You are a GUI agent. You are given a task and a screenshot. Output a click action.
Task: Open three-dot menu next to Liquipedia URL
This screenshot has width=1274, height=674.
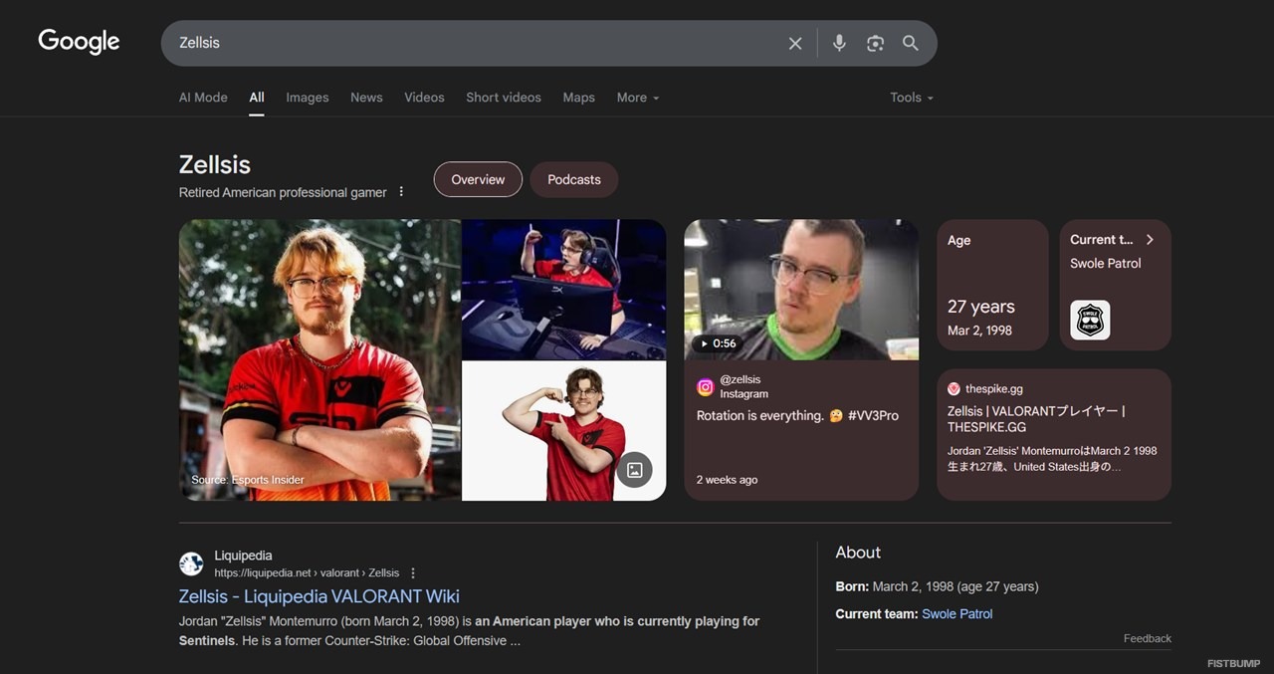[413, 573]
